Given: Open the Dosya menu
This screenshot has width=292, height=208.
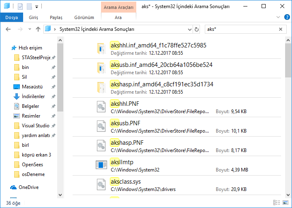Looking at the screenshot, I should point(11,17).
